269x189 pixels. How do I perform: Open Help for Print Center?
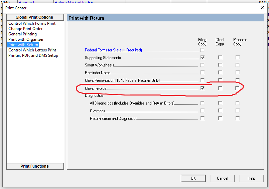251,178
